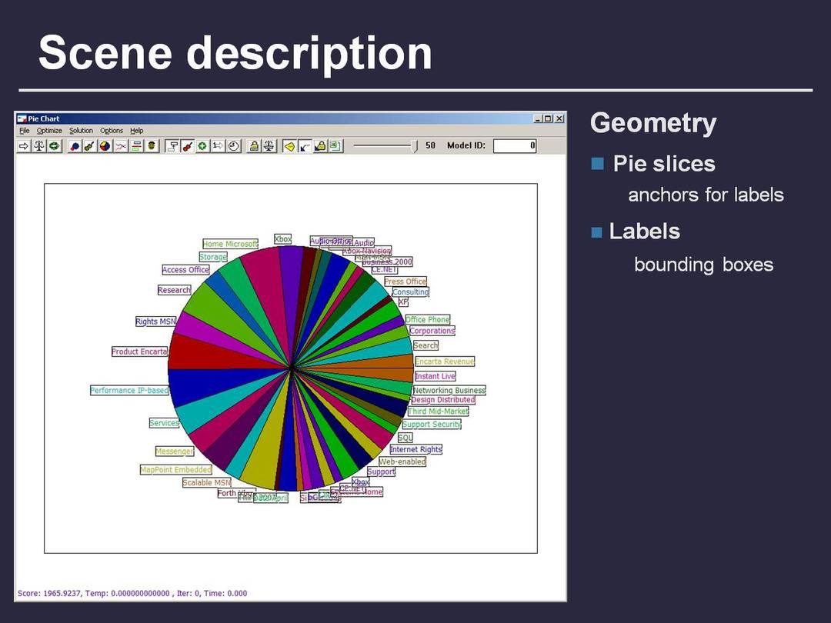The image size is (831, 623).
Task: Click the 'Product Encarta' pie label
Action: pyautogui.click(x=139, y=351)
